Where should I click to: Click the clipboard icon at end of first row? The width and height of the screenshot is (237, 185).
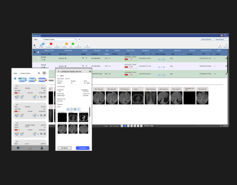[226, 58]
